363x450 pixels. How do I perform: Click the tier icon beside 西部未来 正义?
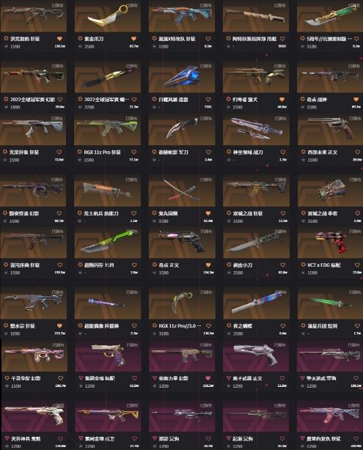(303, 152)
